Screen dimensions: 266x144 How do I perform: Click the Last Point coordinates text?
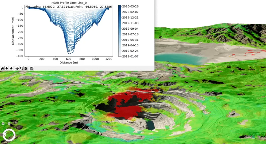click(90, 7)
